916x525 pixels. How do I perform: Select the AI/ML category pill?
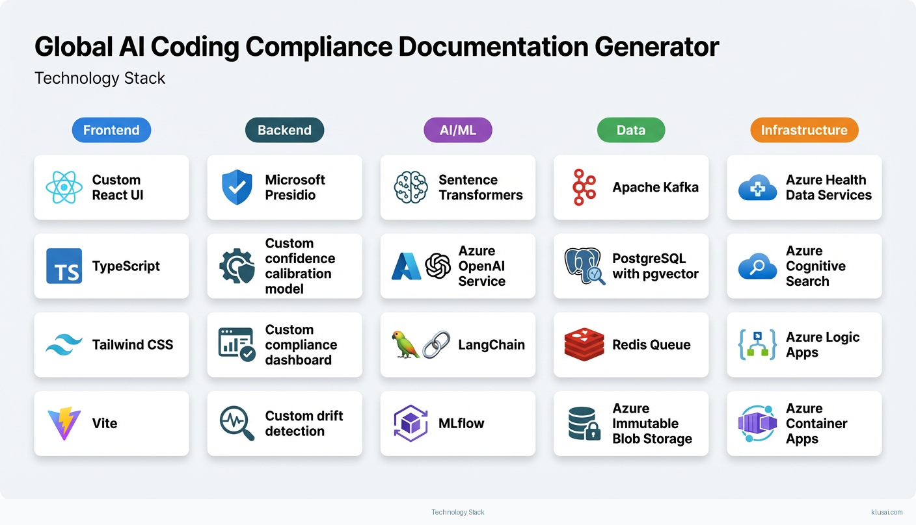458,130
